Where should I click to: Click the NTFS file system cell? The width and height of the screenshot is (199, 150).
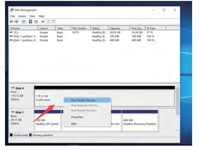[x=76, y=32]
